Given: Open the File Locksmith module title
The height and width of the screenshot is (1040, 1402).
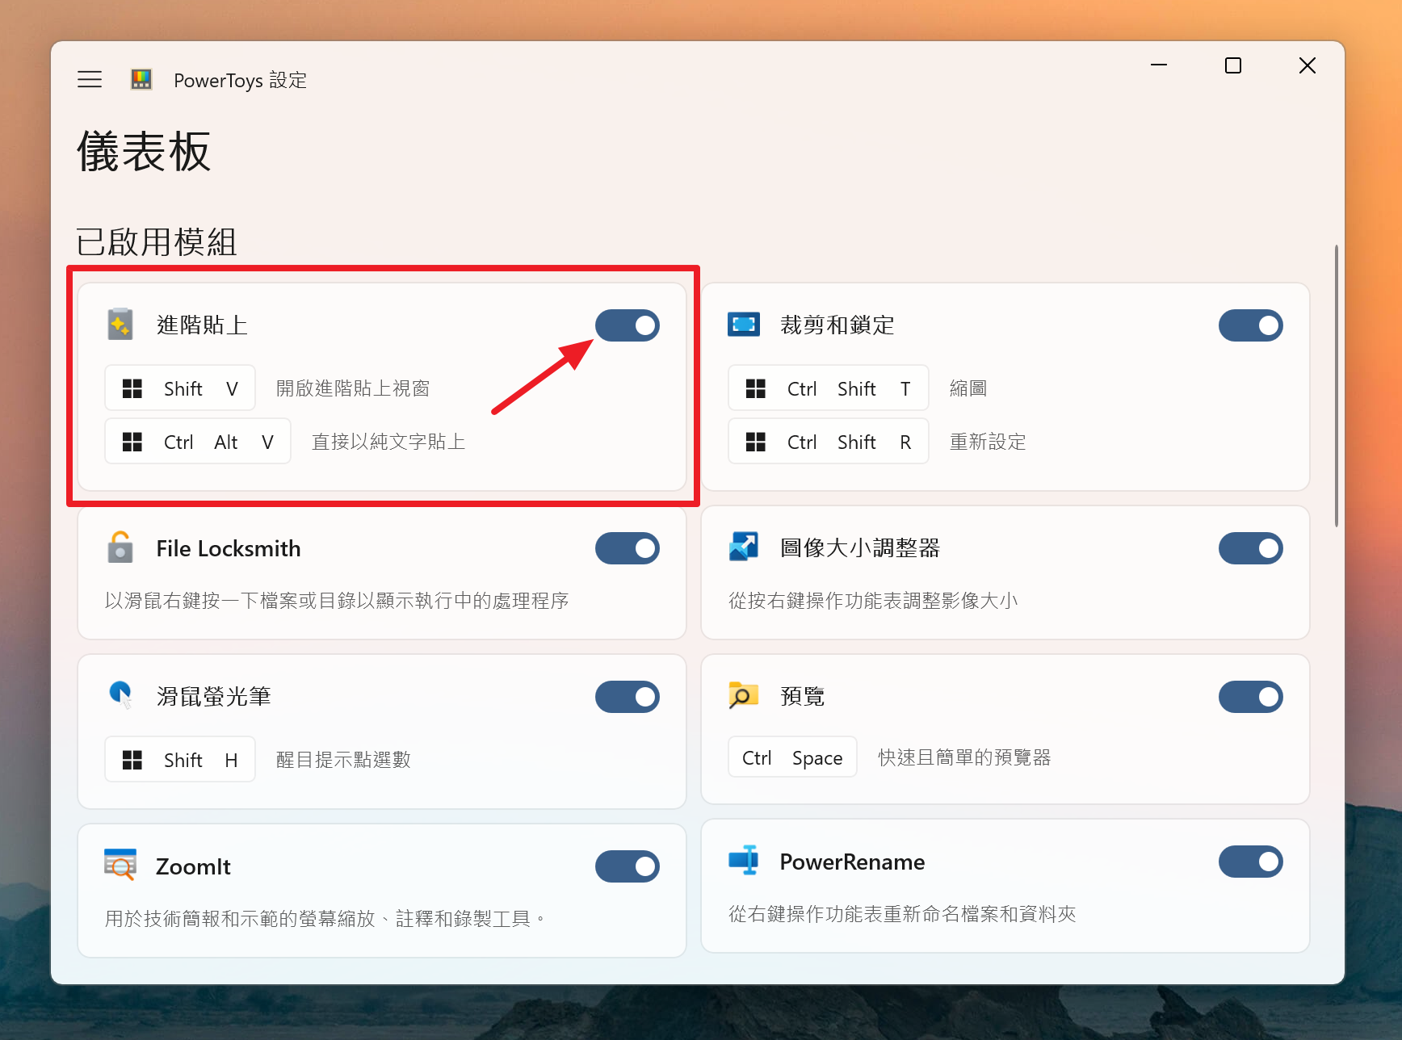Looking at the screenshot, I should [229, 548].
